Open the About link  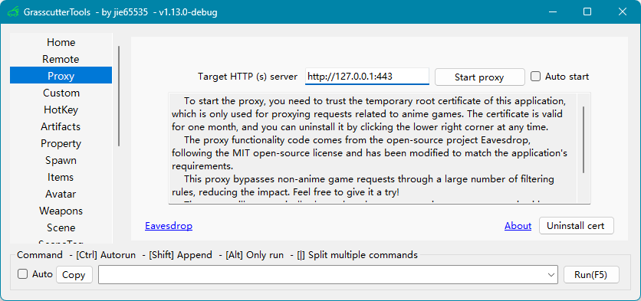[x=518, y=226]
